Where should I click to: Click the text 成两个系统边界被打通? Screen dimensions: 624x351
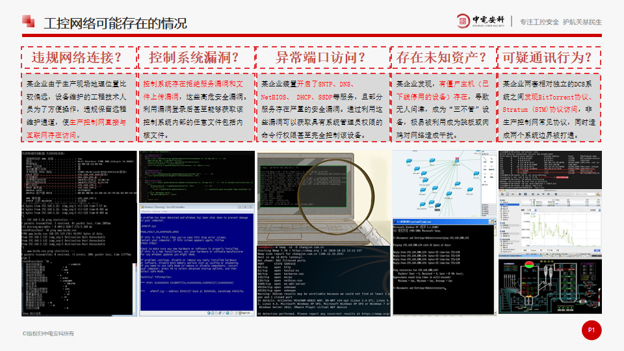tap(538, 135)
